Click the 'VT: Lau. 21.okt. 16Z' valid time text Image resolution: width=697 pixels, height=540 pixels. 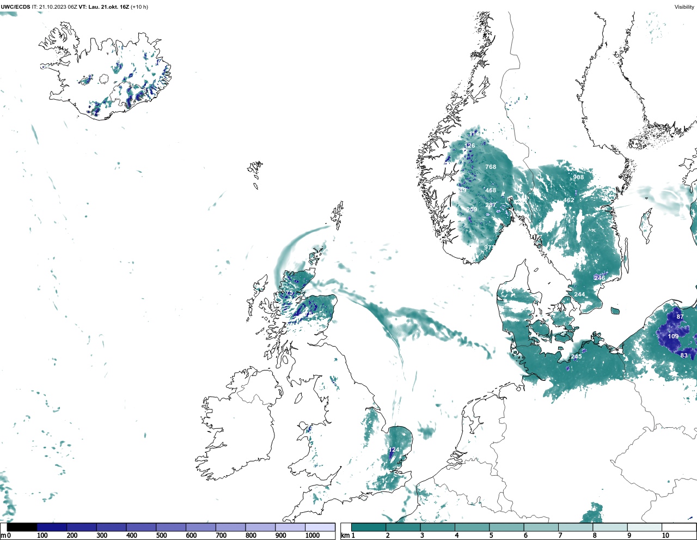tap(104, 7)
